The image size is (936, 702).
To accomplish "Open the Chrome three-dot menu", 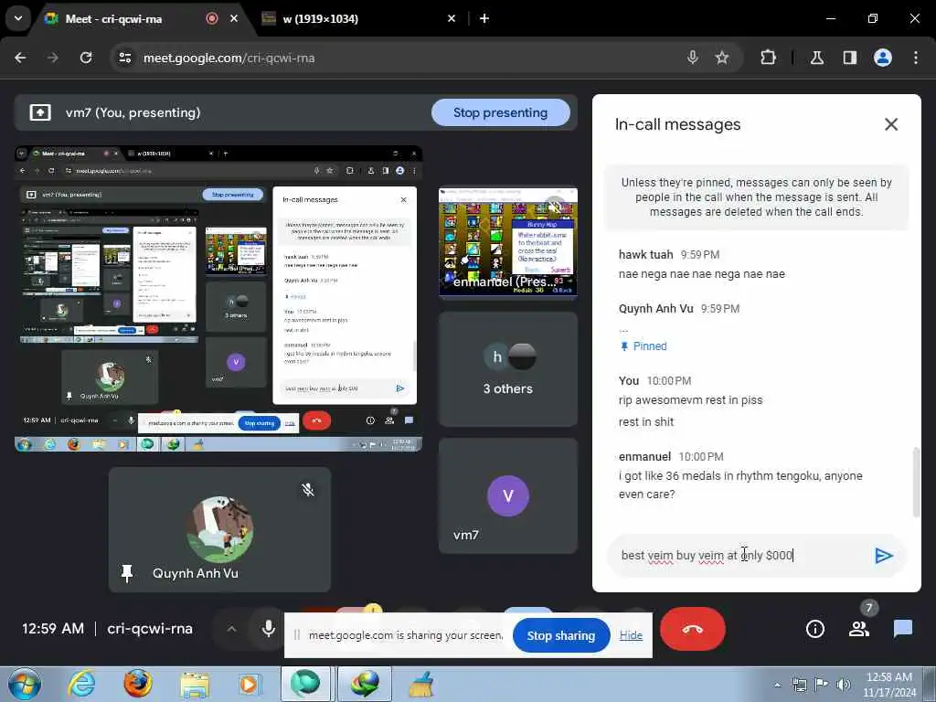I will (x=916, y=58).
